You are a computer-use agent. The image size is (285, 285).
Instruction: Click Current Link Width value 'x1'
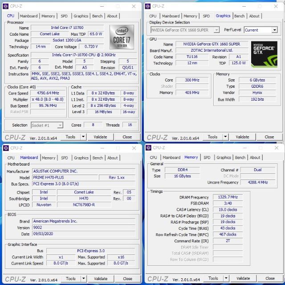coord(61,257)
